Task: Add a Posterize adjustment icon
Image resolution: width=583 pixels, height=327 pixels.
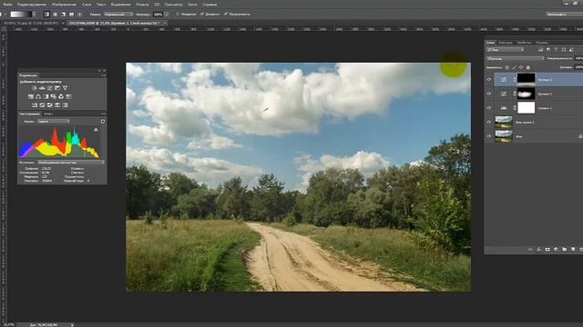Action: [42, 105]
